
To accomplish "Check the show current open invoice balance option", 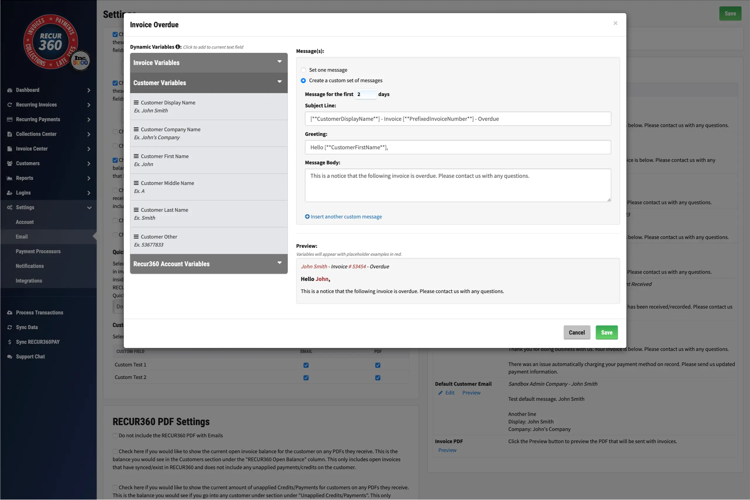I will (115, 451).
